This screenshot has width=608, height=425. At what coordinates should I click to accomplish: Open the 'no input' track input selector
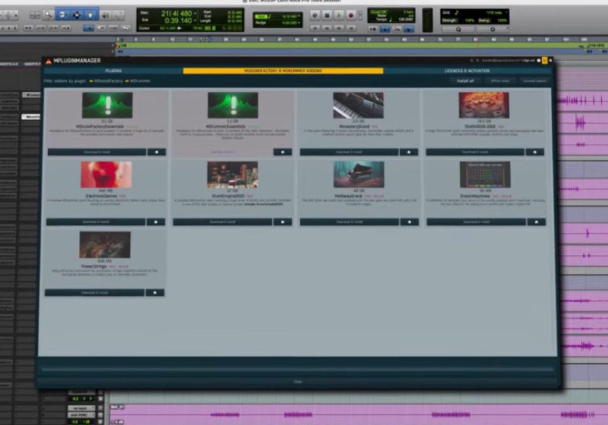coord(81,408)
